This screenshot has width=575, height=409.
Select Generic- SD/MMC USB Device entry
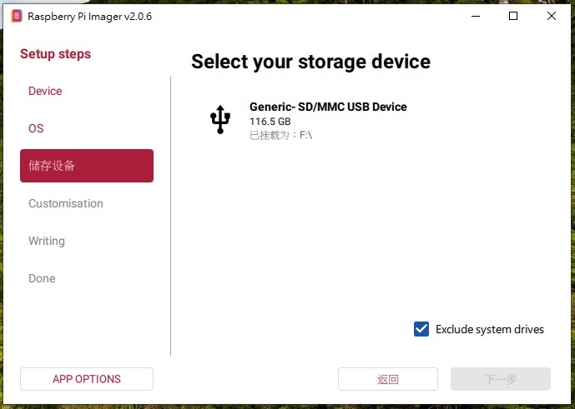point(328,107)
